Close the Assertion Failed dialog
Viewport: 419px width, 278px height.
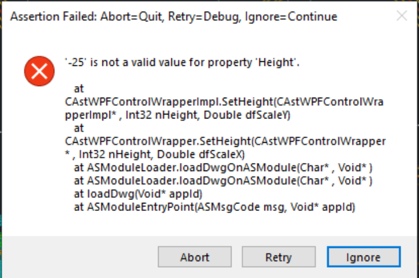point(402,16)
